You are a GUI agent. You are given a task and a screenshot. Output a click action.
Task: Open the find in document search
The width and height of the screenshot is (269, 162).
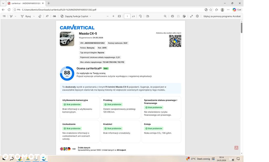(x=165, y=16)
